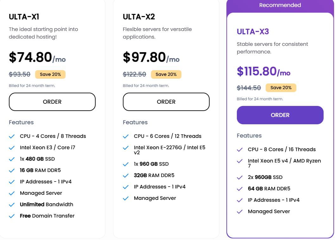Click the checkmark beside 2x 960GB SSD
The width and height of the screenshot is (335, 240).
point(240,177)
